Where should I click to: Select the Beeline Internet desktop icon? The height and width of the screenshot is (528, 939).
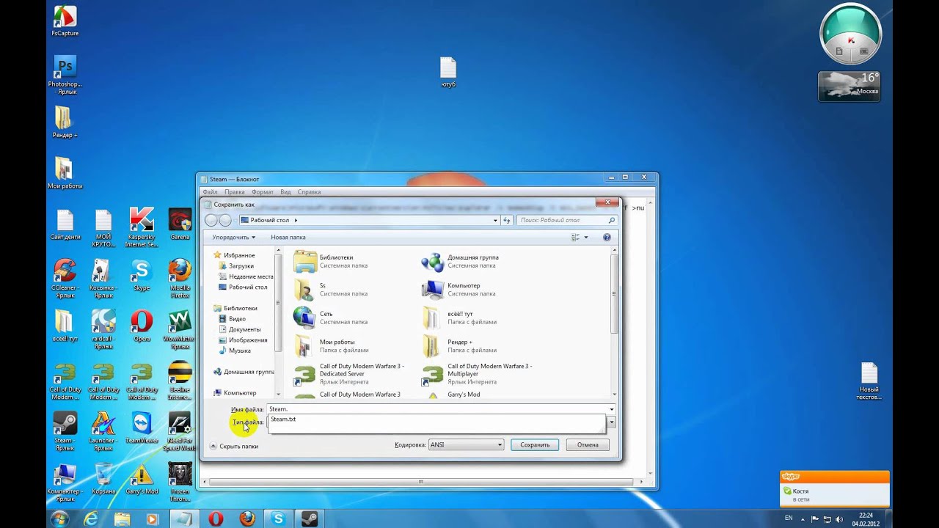click(x=180, y=381)
